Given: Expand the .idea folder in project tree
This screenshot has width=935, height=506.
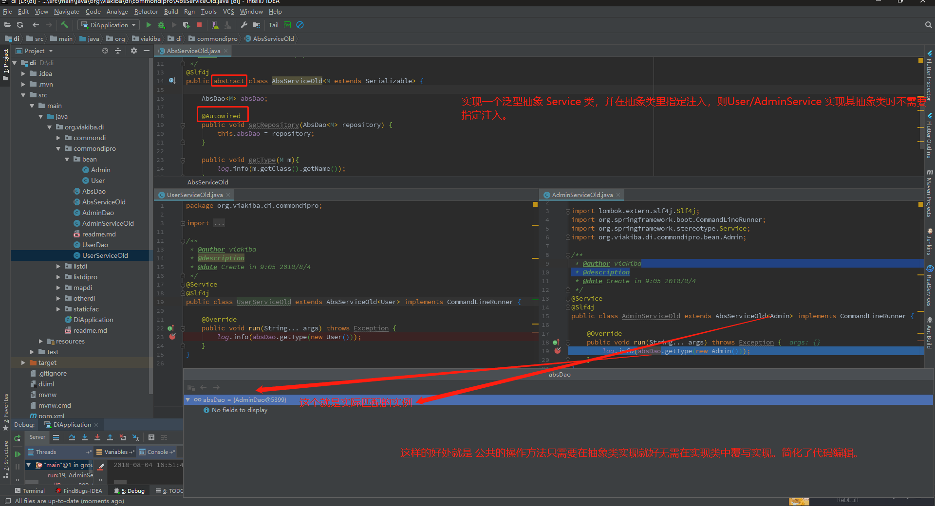Looking at the screenshot, I should coord(23,73).
